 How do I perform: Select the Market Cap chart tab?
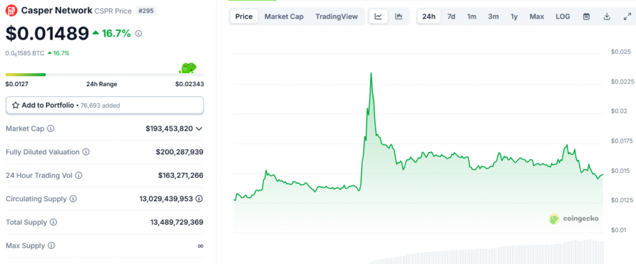coord(284,17)
